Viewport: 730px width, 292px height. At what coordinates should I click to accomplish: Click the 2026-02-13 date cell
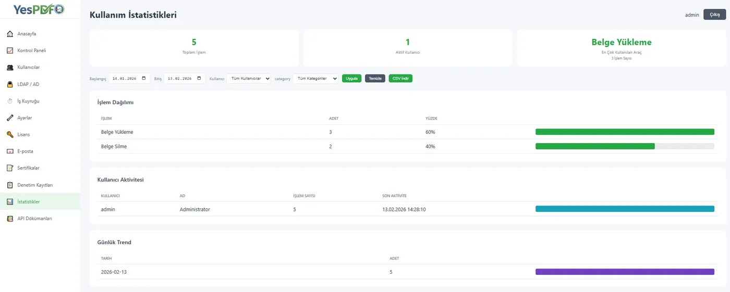115,272
